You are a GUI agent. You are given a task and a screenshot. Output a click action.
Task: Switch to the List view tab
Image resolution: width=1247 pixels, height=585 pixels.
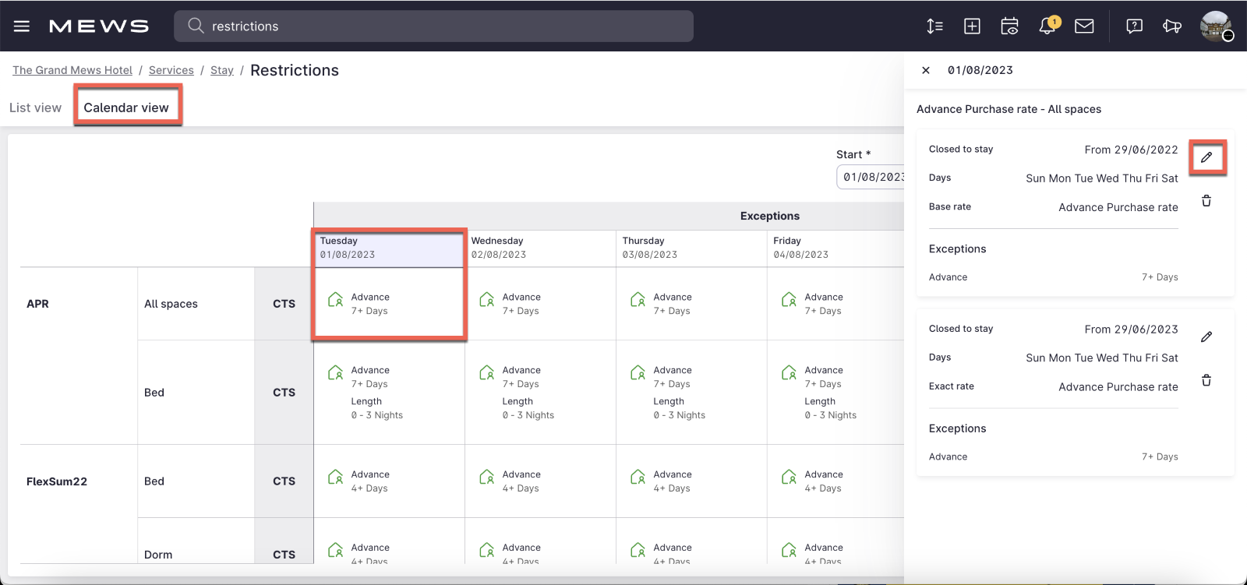click(x=35, y=107)
